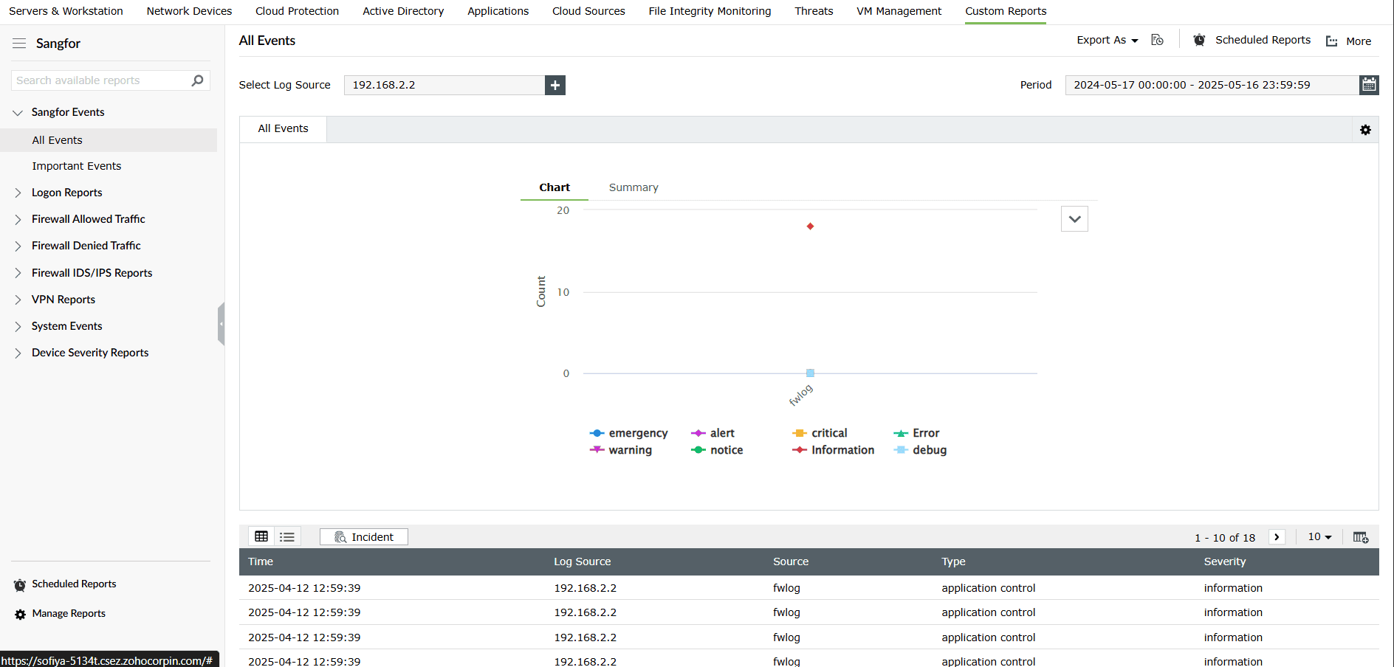Click the Incident button

(364, 537)
